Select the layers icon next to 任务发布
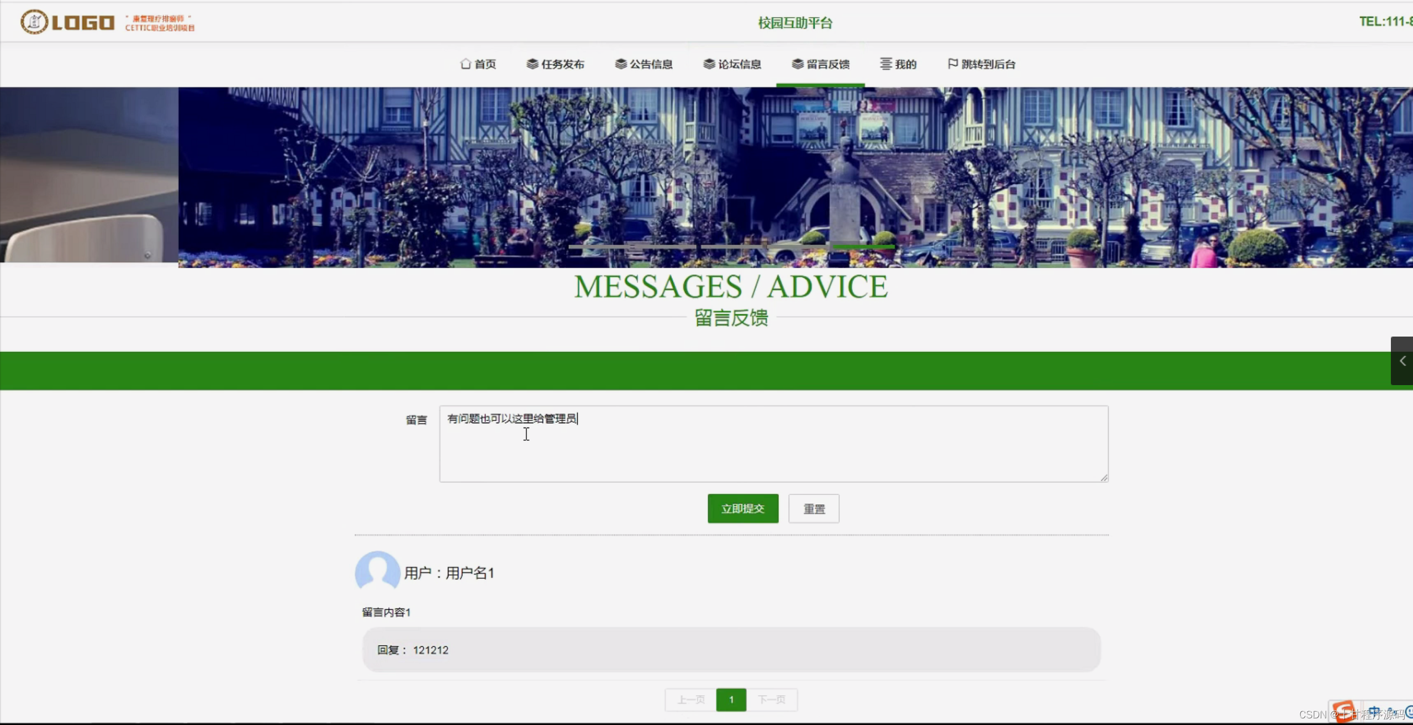Viewport: 1413px width, 725px height. pyautogui.click(x=531, y=64)
